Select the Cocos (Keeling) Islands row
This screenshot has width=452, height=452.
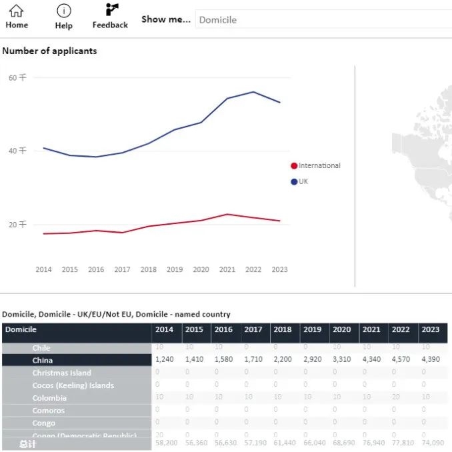point(73,385)
